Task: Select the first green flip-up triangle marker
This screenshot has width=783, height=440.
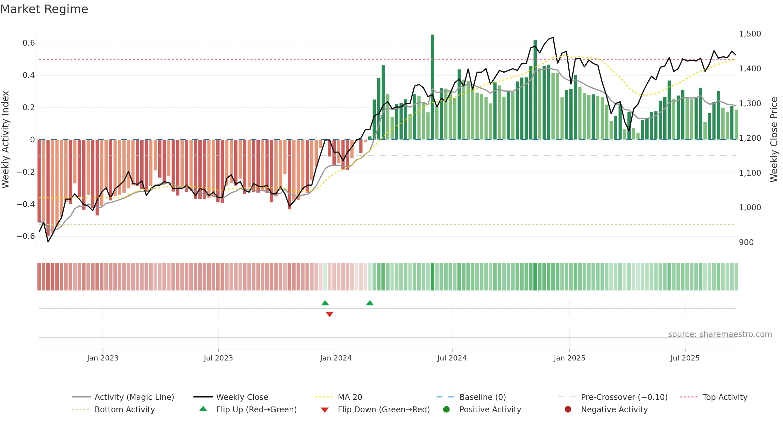Action: pyautogui.click(x=325, y=303)
